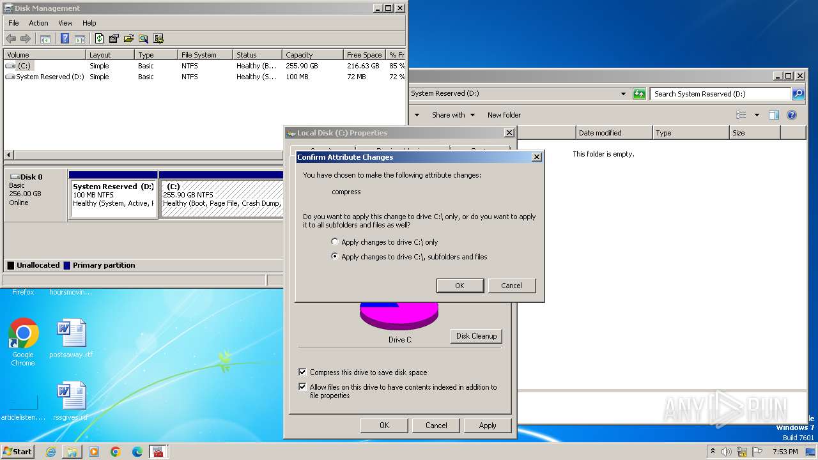This screenshot has height=460, width=818.
Task: Select the Disk 0 label panel
Action: pos(36,194)
